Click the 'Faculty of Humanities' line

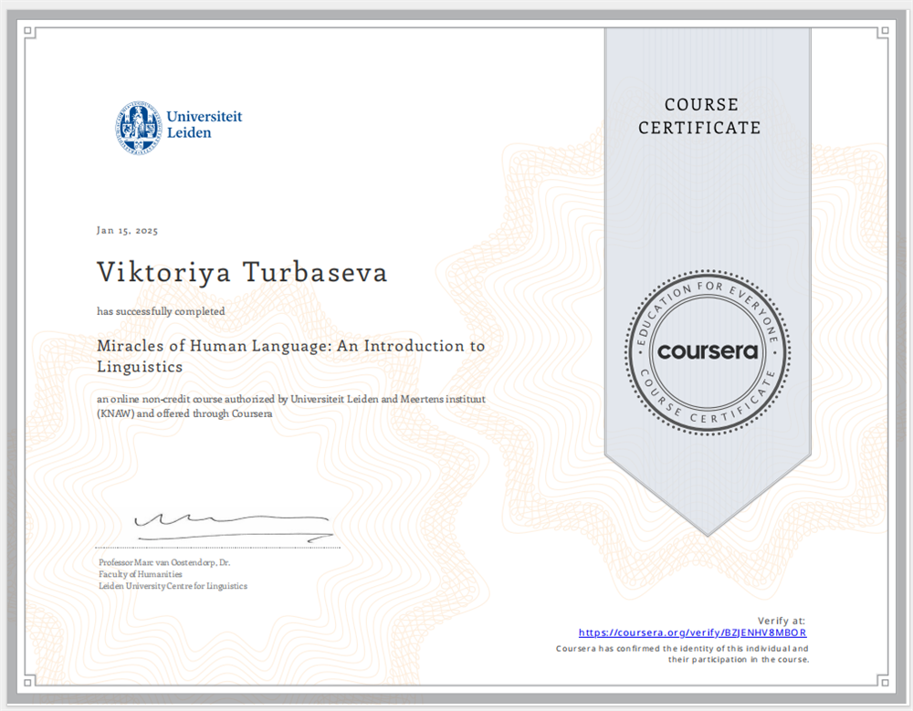click(x=141, y=574)
